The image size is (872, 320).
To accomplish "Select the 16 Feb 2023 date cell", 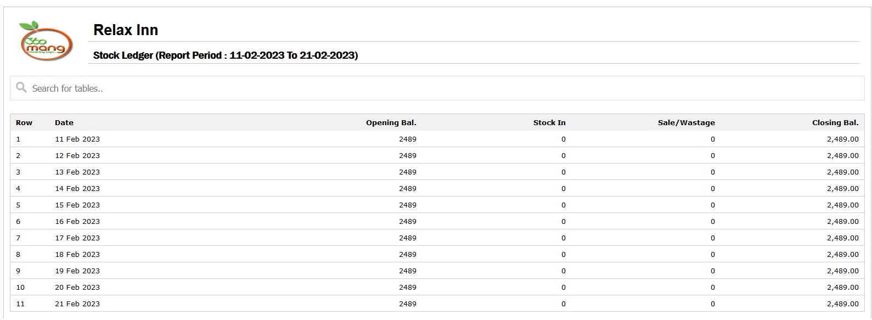I will [x=77, y=221].
